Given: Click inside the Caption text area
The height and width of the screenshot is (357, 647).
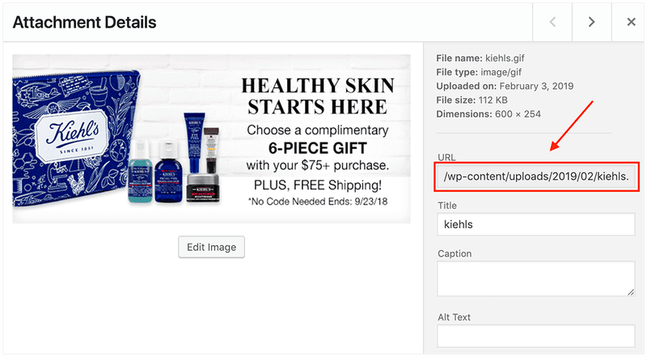Looking at the screenshot, I should [x=536, y=278].
